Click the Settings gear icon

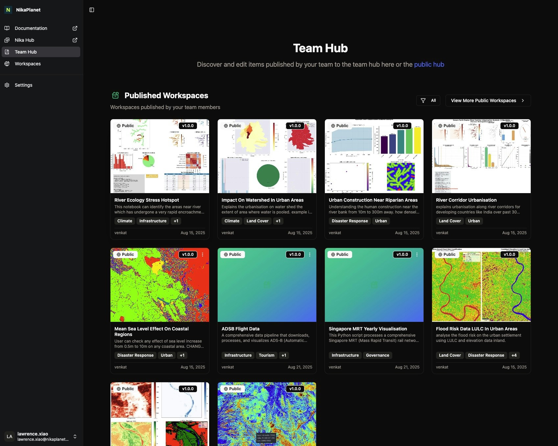[x=7, y=85]
